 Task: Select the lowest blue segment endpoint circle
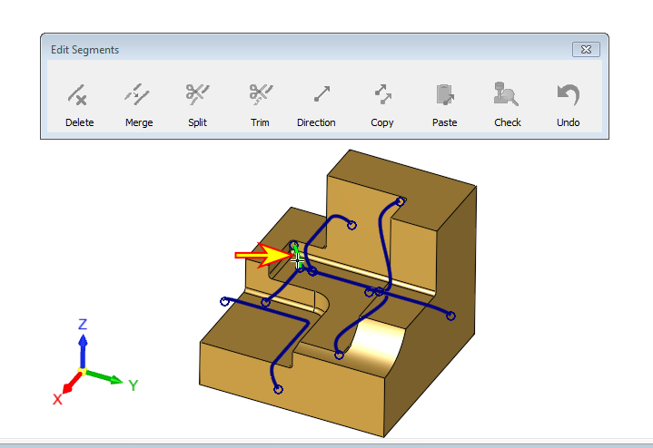pyautogui.click(x=278, y=390)
